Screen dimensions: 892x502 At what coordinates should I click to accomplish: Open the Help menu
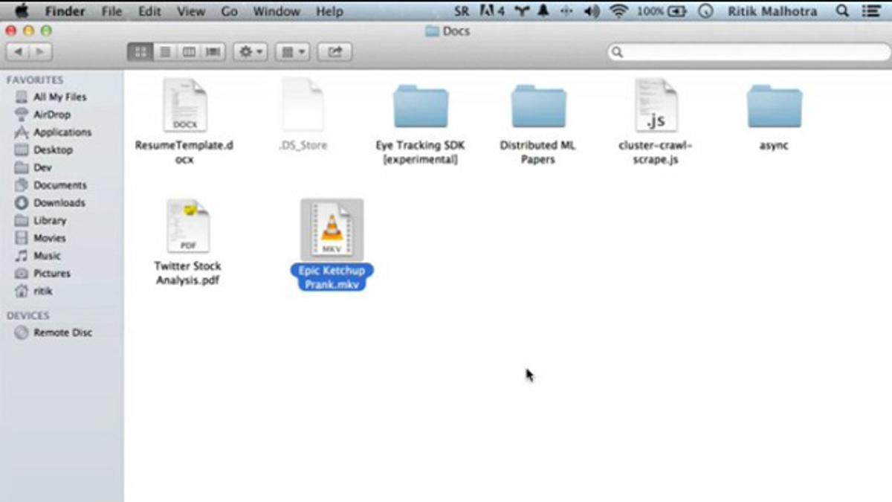329,11
